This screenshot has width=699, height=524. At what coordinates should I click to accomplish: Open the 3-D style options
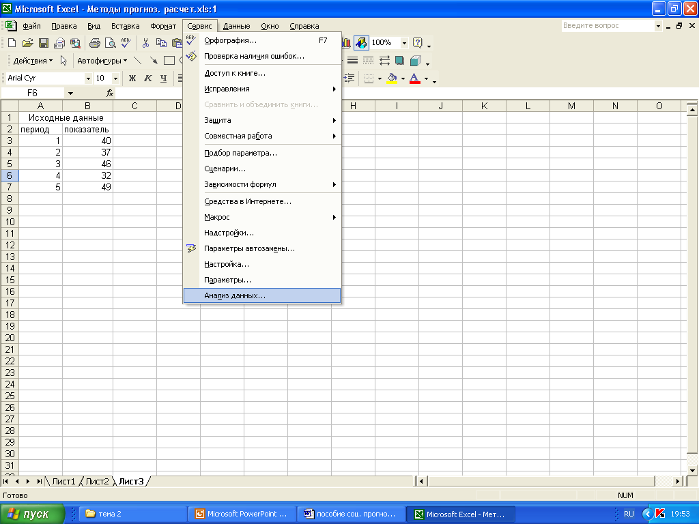(416, 60)
